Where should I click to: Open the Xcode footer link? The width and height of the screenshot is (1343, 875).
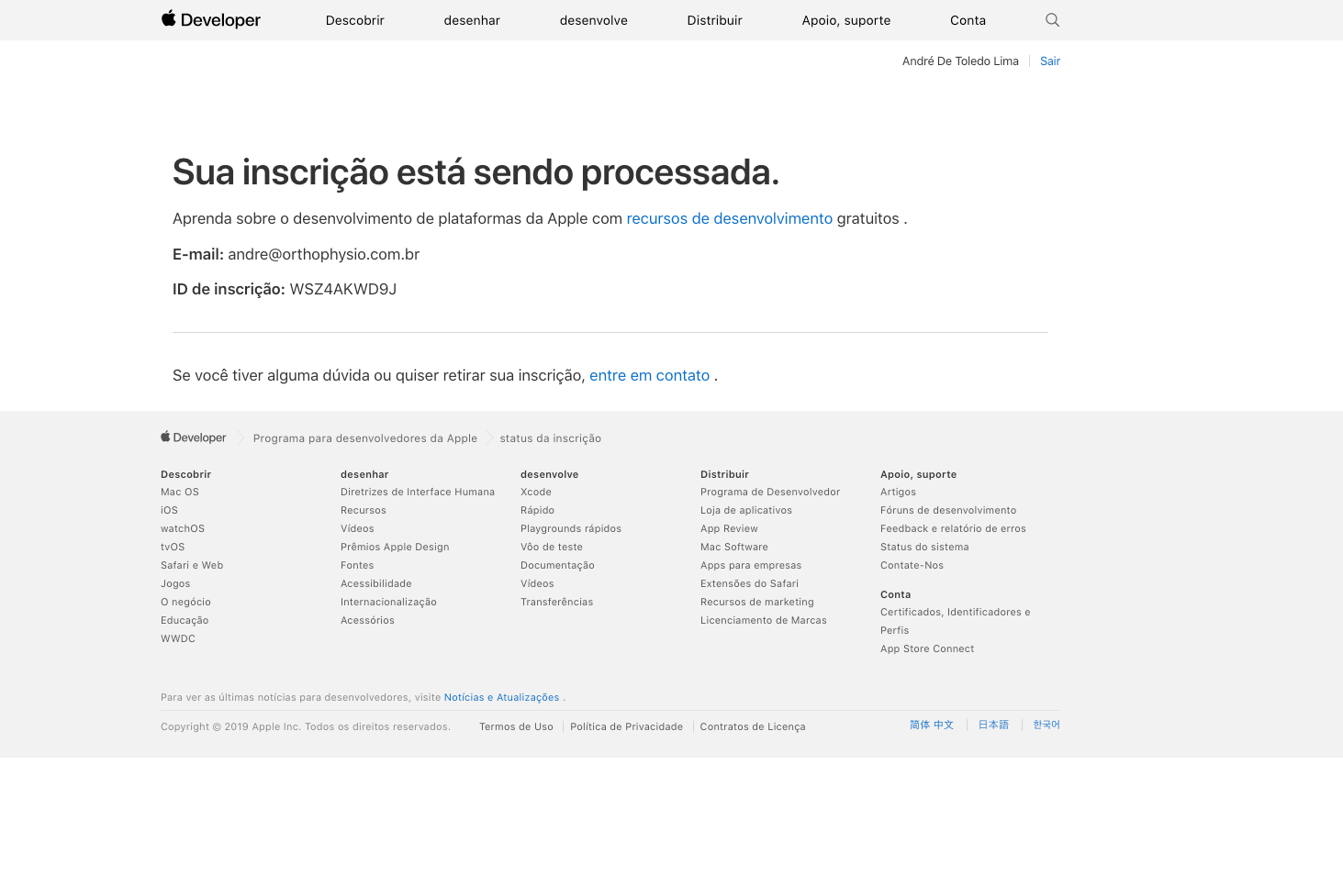point(536,492)
